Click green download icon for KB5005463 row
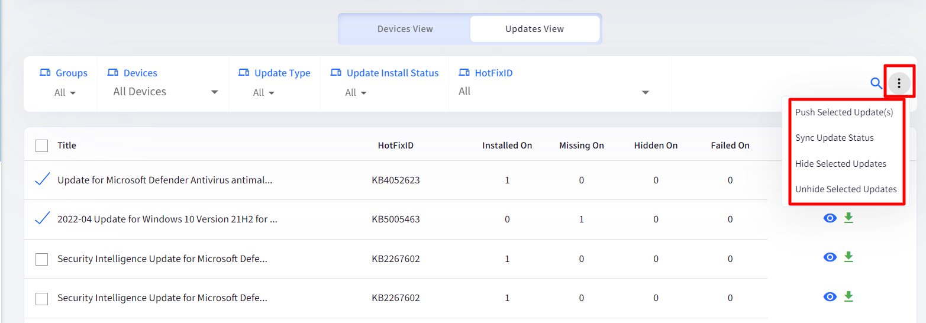Viewport: 926px width, 323px height. tap(848, 218)
